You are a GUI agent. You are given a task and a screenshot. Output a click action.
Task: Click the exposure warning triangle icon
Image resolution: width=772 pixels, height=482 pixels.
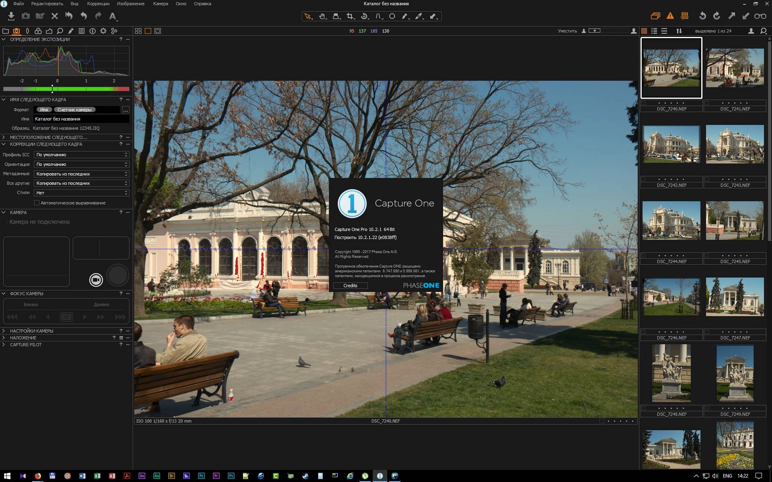coord(670,16)
